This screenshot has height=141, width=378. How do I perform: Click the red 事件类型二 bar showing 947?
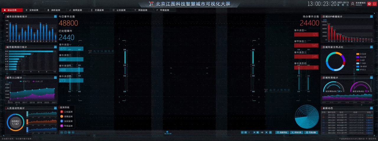(306, 46)
